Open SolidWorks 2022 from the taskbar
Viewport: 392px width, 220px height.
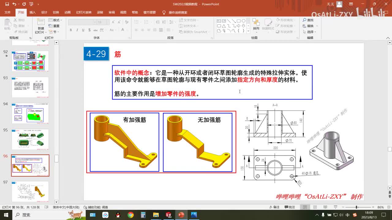pyautogui.click(x=168, y=215)
